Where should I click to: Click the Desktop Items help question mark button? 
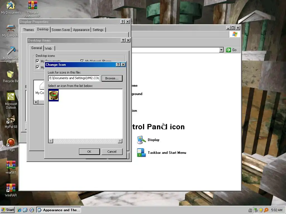tap(123, 40)
